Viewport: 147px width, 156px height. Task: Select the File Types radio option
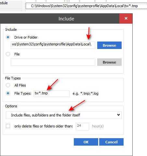coord(8,93)
